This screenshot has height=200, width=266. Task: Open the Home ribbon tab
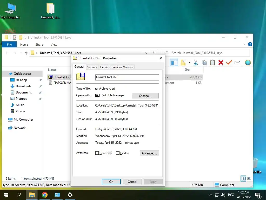24,44
